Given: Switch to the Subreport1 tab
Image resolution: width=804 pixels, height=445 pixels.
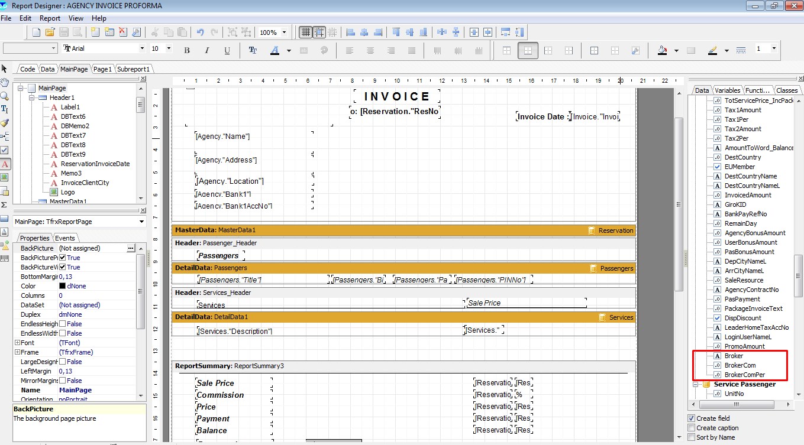Looking at the screenshot, I should (133, 69).
